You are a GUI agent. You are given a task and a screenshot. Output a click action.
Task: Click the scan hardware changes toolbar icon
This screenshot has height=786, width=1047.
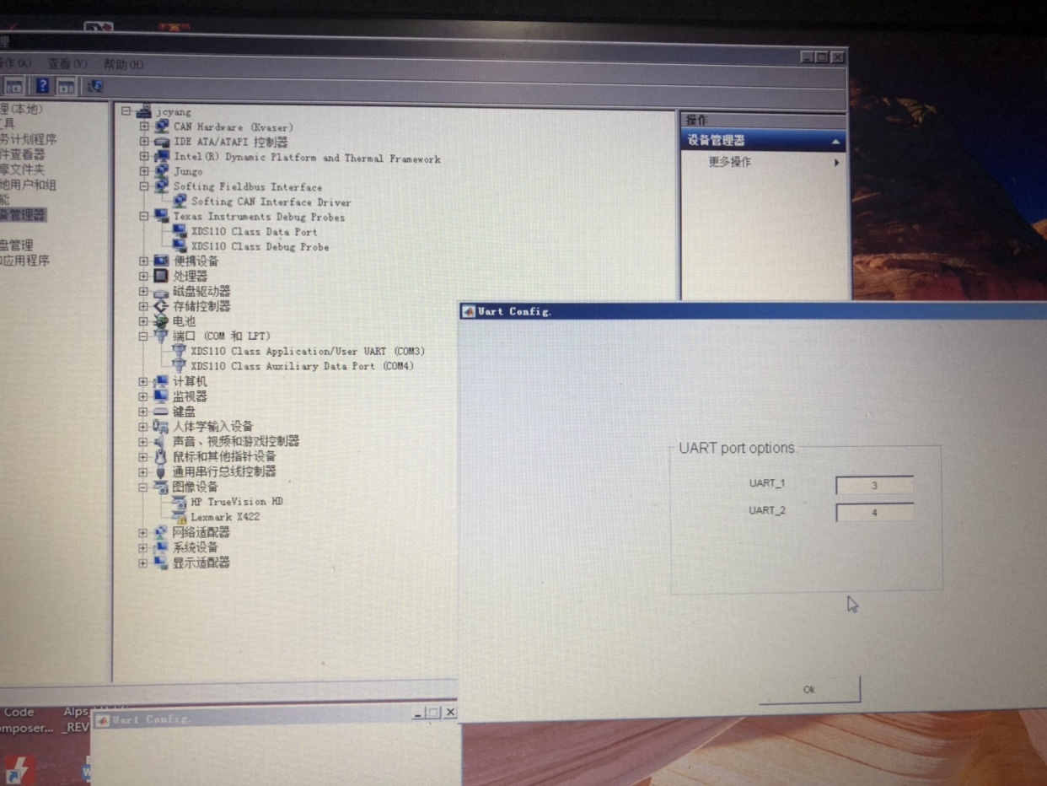pyautogui.click(x=94, y=86)
